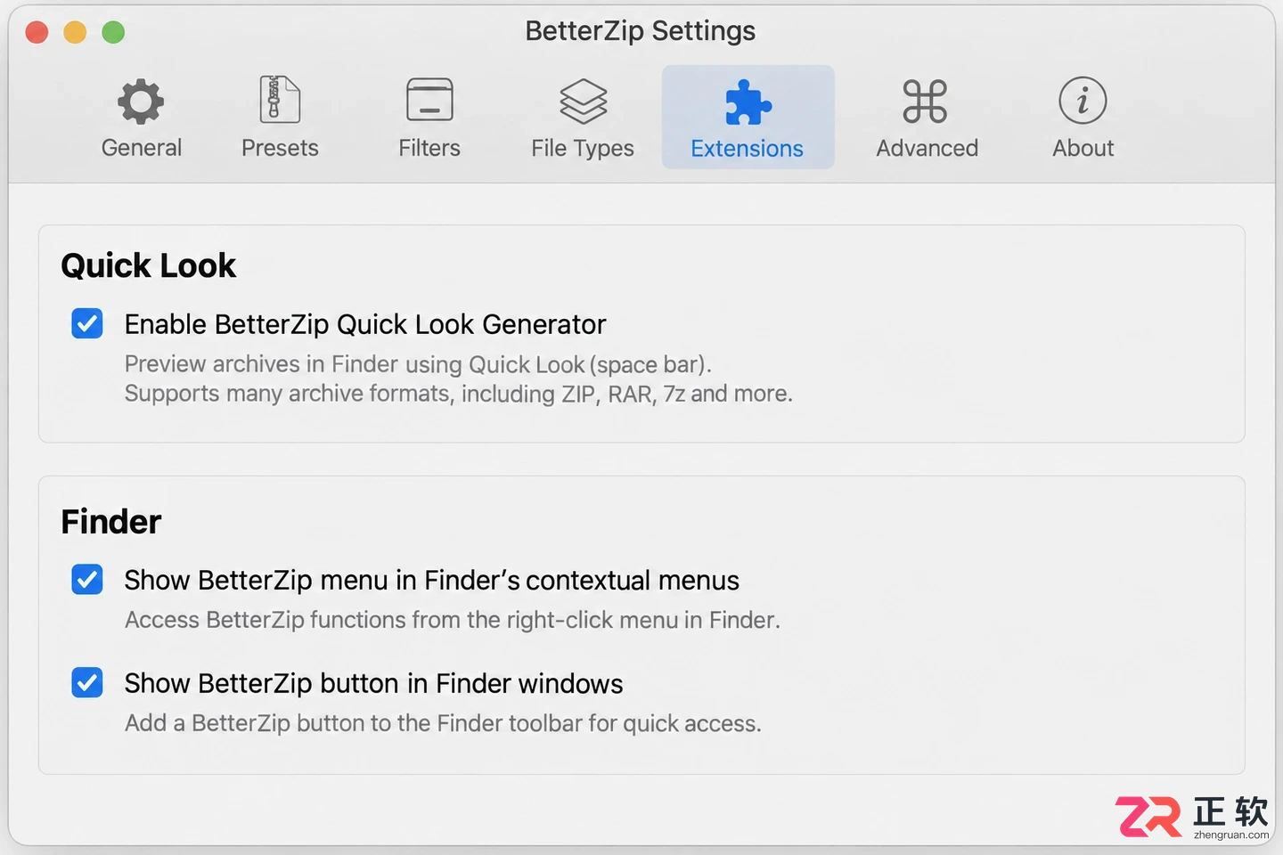The image size is (1283, 855).
Task: Disable BetterZip Quick Look Generator checkbox
Action: pyautogui.click(x=87, y=323)
